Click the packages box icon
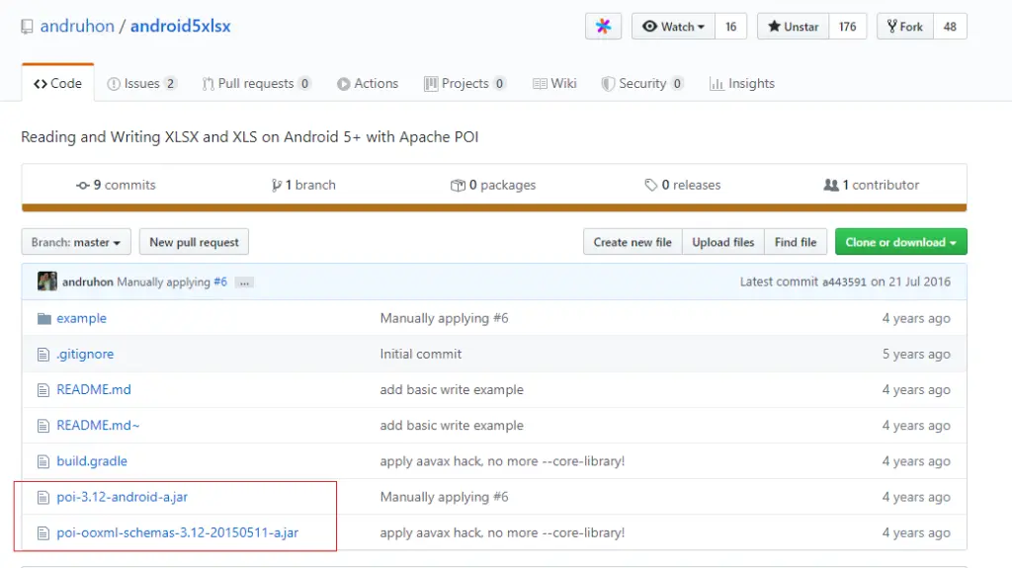 click(x=458, y=186)
